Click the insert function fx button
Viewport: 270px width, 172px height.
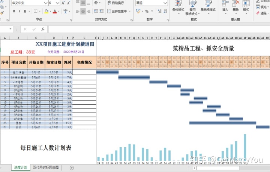(x=43, y=29)
